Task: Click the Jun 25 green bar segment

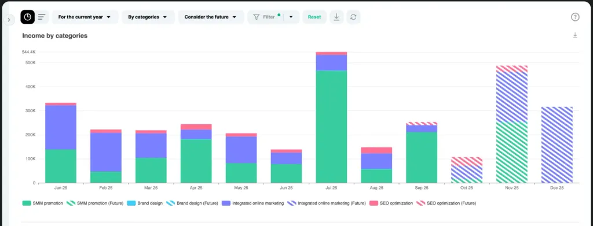Action: 286,173
